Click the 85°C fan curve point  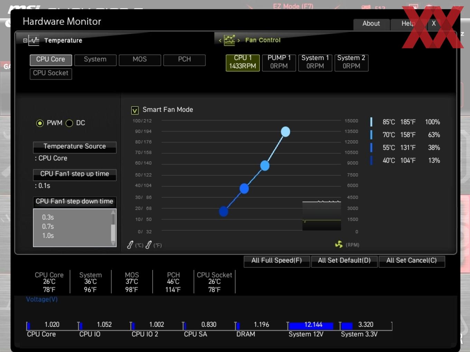coord(285,131)
